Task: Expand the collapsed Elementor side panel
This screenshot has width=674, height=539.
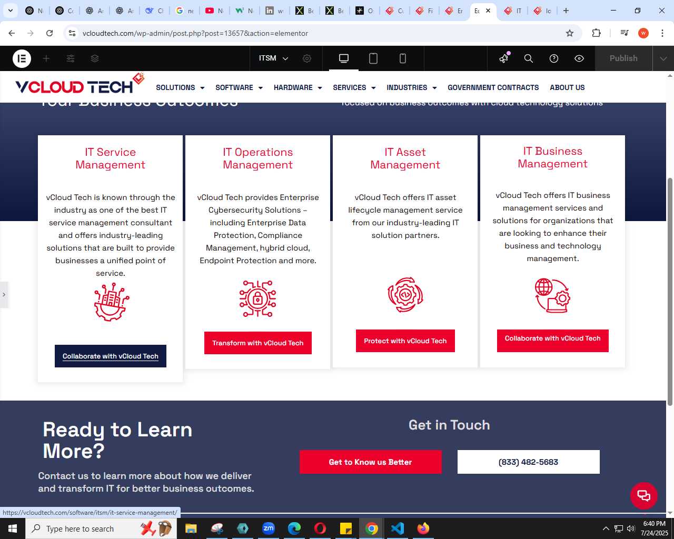Action: 4,295
